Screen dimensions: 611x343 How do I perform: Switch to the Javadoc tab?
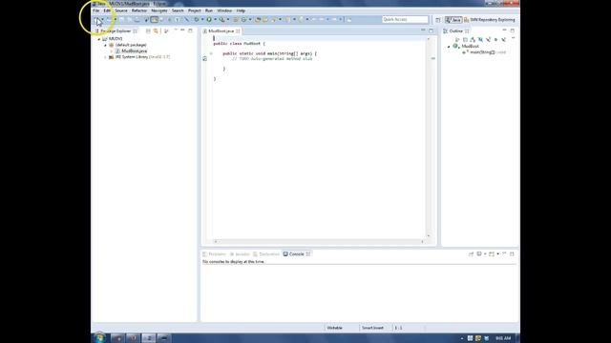(240, 254)
